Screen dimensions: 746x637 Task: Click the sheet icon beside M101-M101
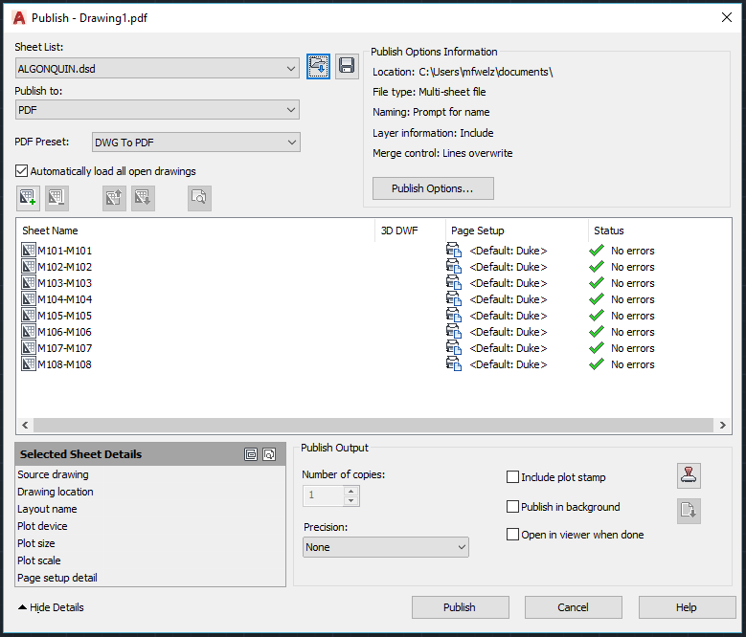tap(29, 250)
